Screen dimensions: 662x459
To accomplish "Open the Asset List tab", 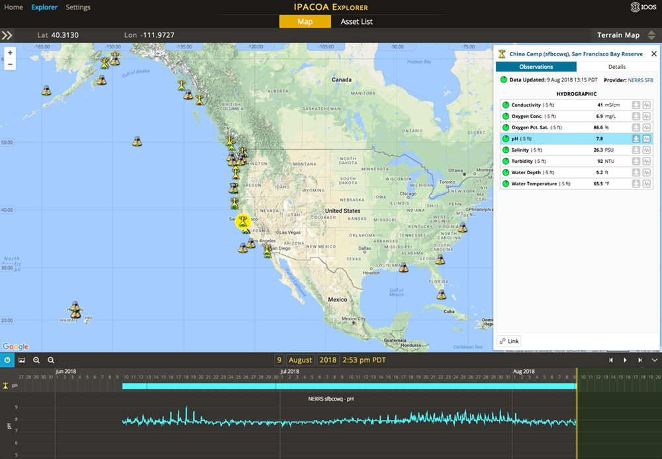I will click(x=356, y=22).
